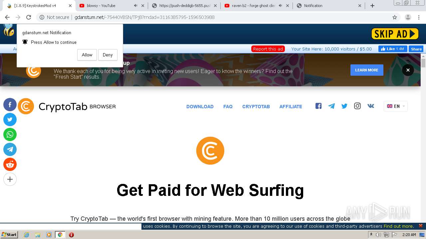Viewport: 426px width, 239px height.
Task: Click the CryptoTab Browser logo
Action: [x=67, y=106]
